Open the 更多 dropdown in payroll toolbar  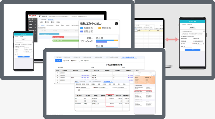pyautogui.click(x=115, y=84)
